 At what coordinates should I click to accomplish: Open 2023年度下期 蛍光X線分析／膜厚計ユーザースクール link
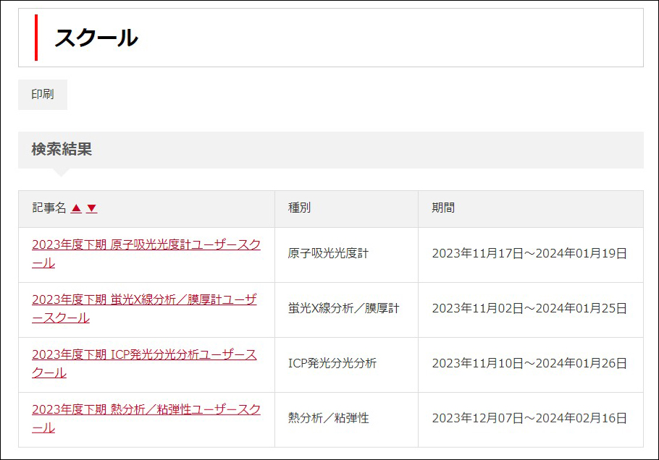point(144,309)
